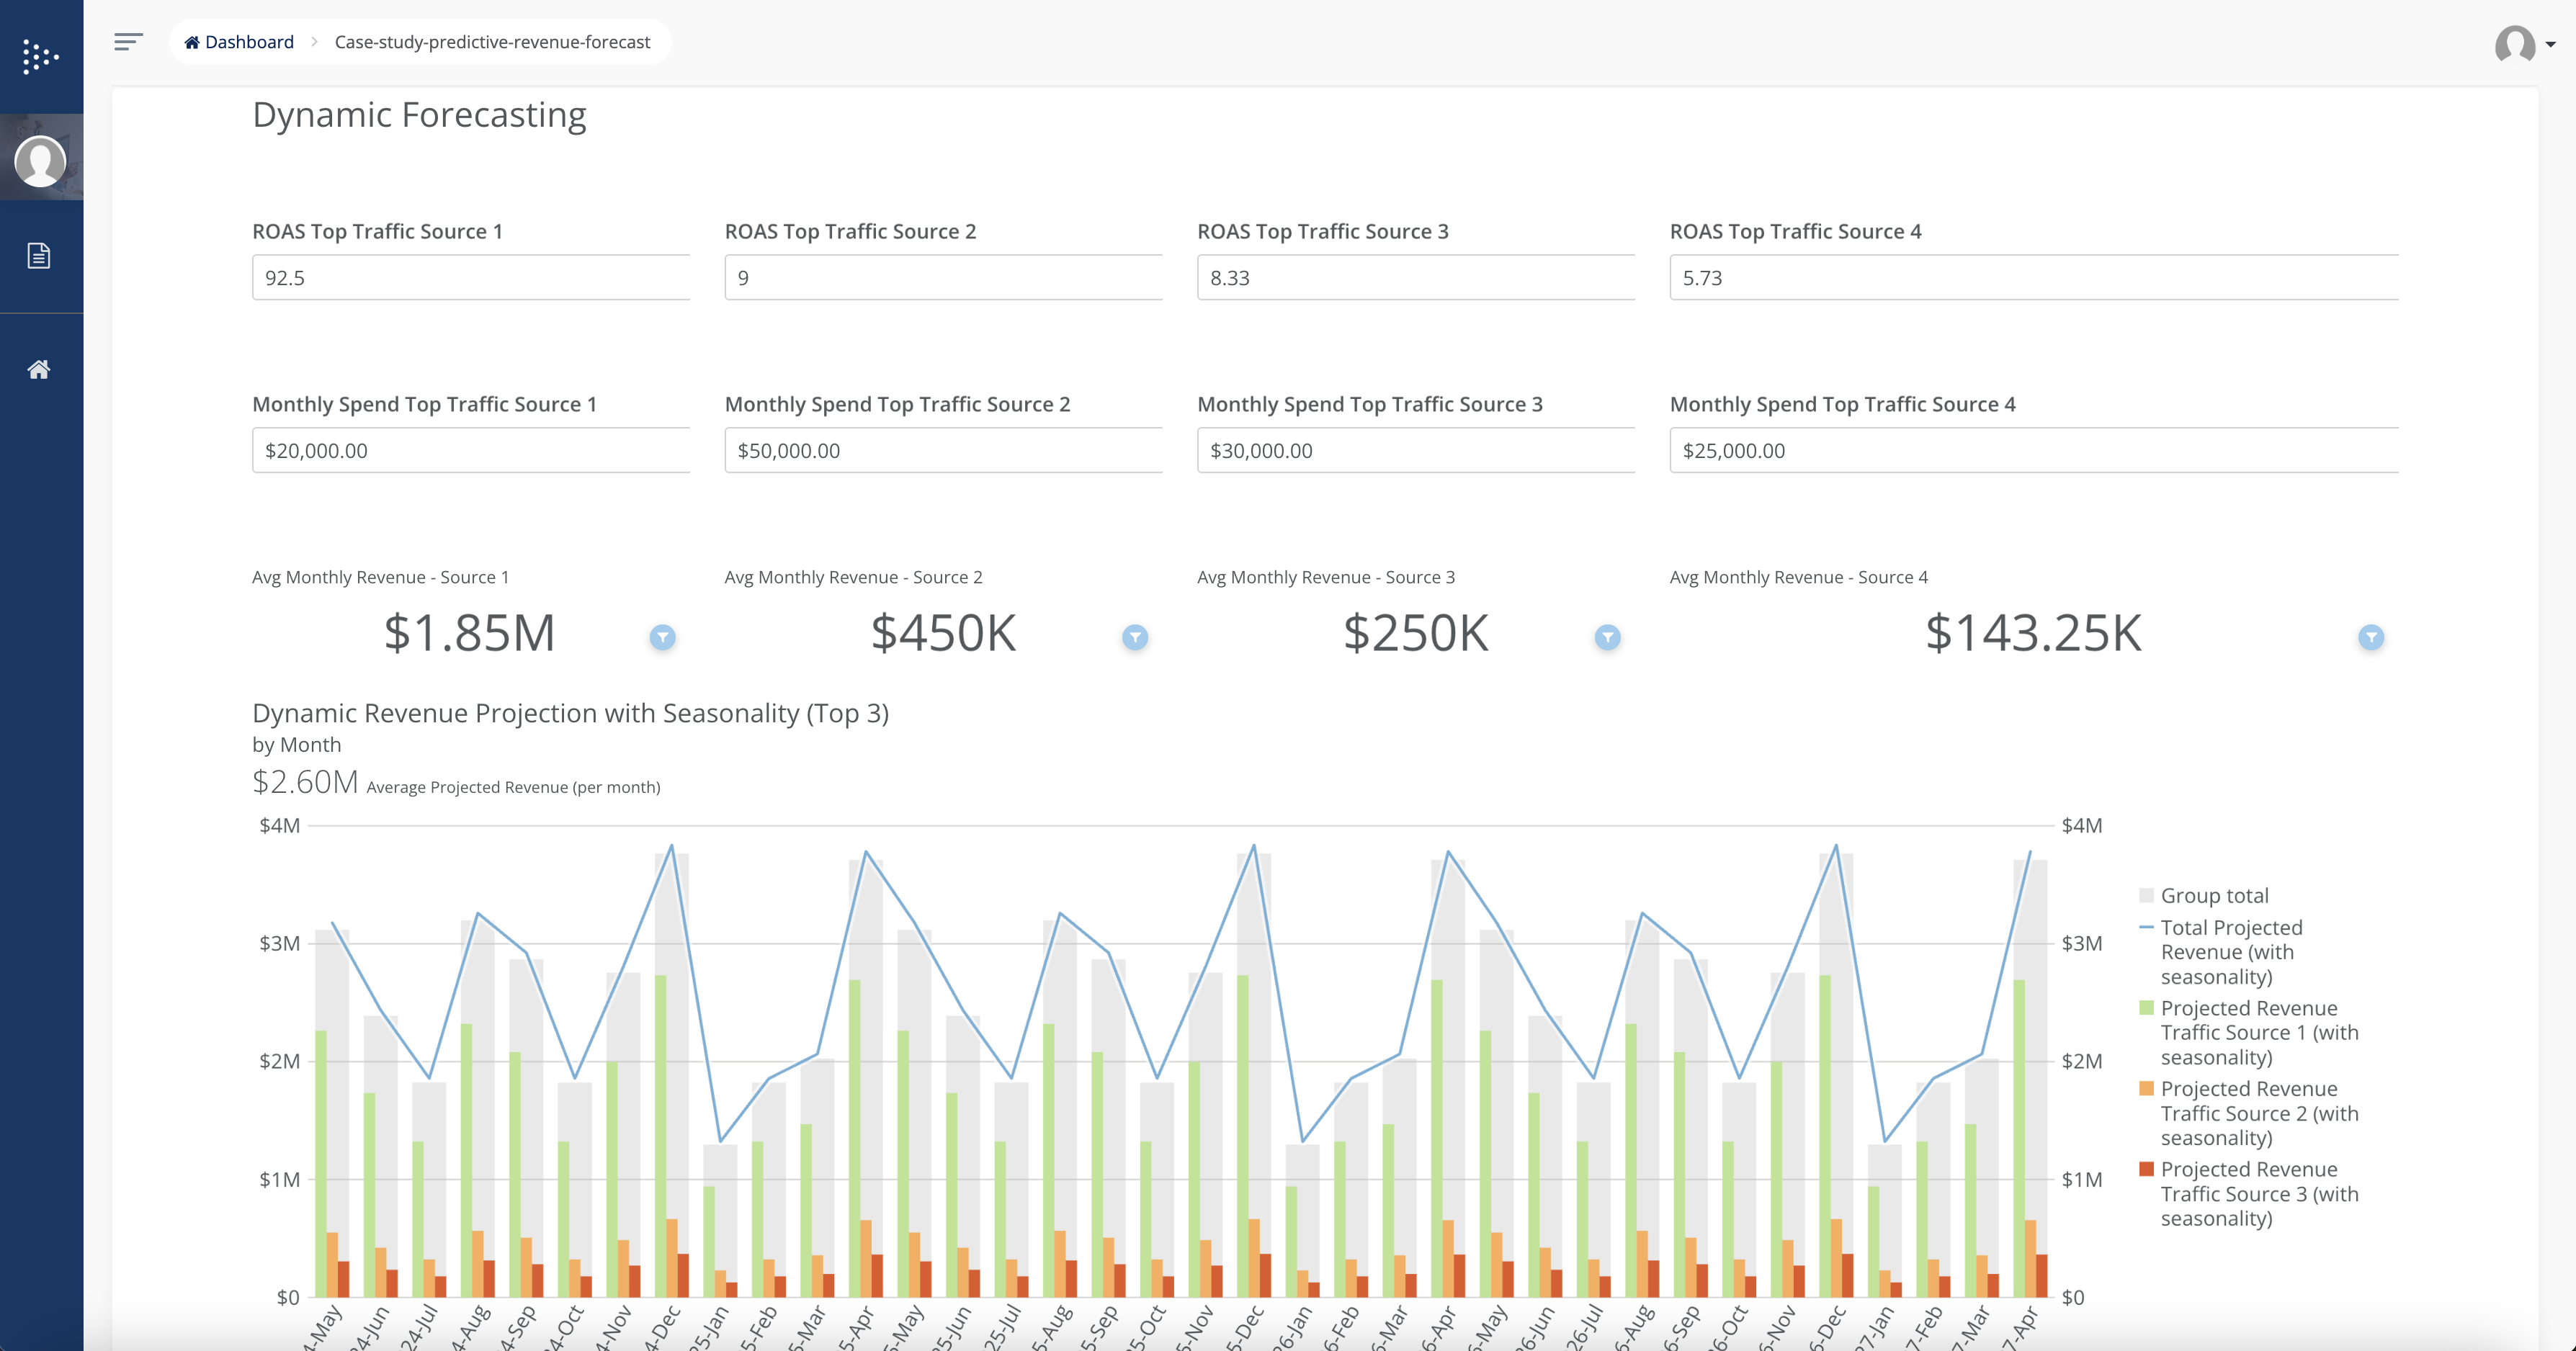Toggle the hamburger menu collapse icon
Screen dimensions: 2576x1351
pos(128,42)
